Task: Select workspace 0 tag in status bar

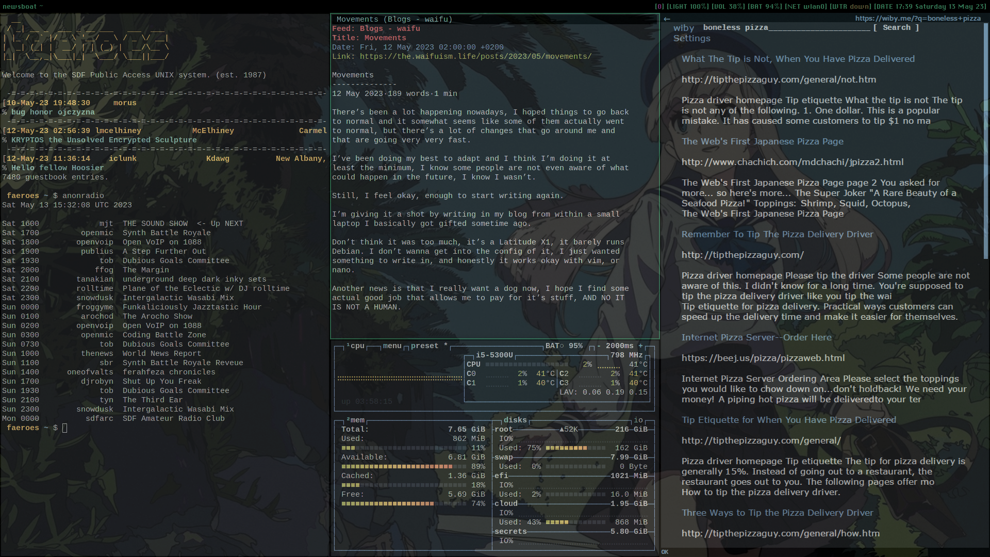Action: (x=659, y=7)
